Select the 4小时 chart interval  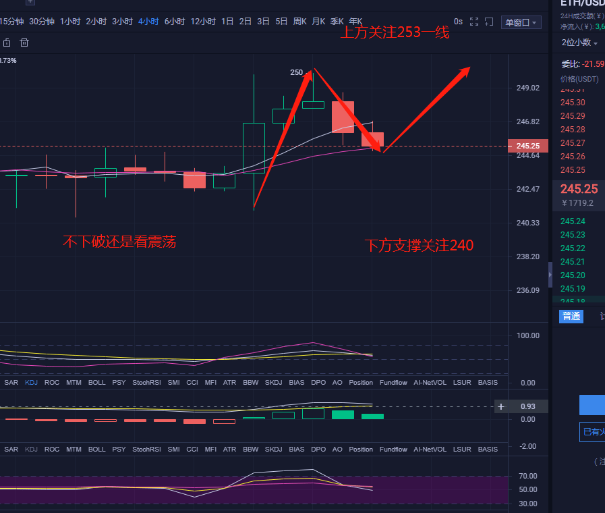tap(148, 22)
